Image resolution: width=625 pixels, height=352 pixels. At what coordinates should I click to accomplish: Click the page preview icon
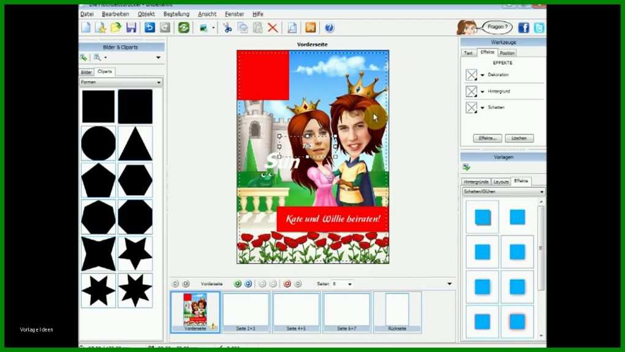pyautogui.click(x=292, y=28)
